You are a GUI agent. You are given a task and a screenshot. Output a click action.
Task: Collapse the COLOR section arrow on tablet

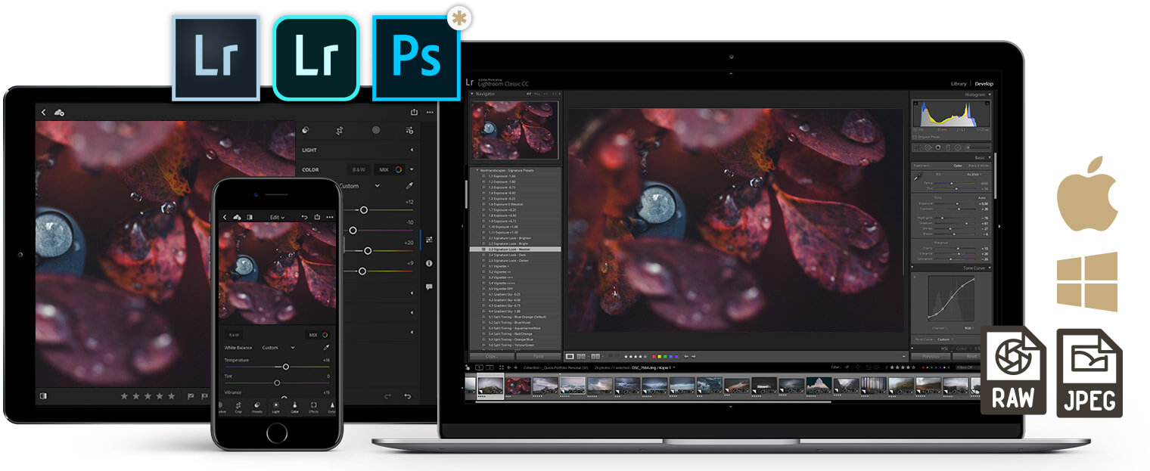(x=412, y=169)
